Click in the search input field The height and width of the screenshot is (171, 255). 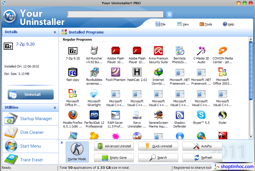click(x=115, y=14)
